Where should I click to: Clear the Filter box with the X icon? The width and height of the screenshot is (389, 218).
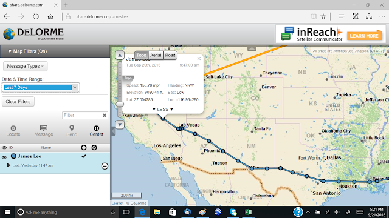(105, 115)
